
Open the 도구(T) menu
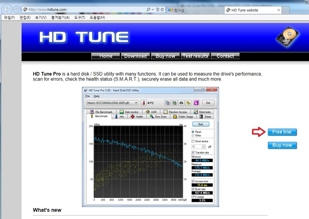point(80,17)
